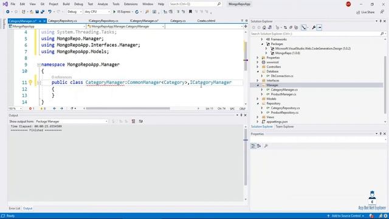
Task: Collapse the CategoryManager class block outline
Action: (x=39, y=83)
